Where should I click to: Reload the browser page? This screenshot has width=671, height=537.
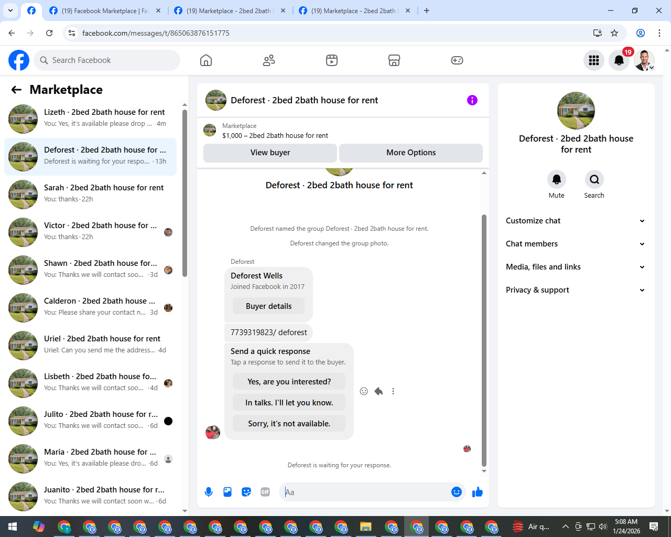tap(49, 33)
